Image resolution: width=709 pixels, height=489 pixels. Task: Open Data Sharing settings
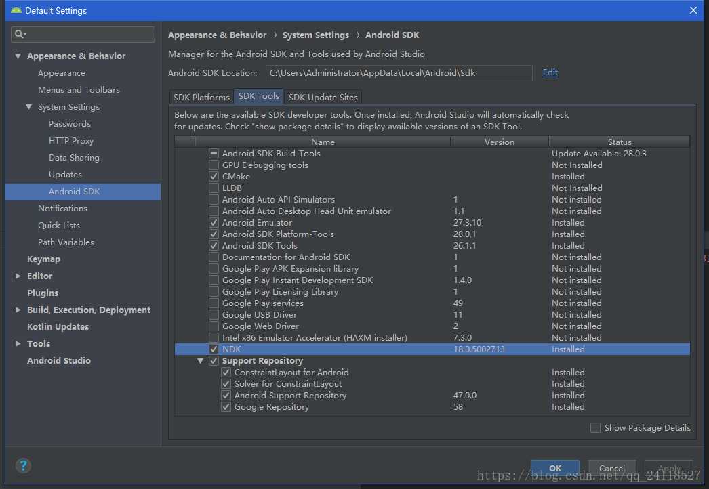(74, 158)
